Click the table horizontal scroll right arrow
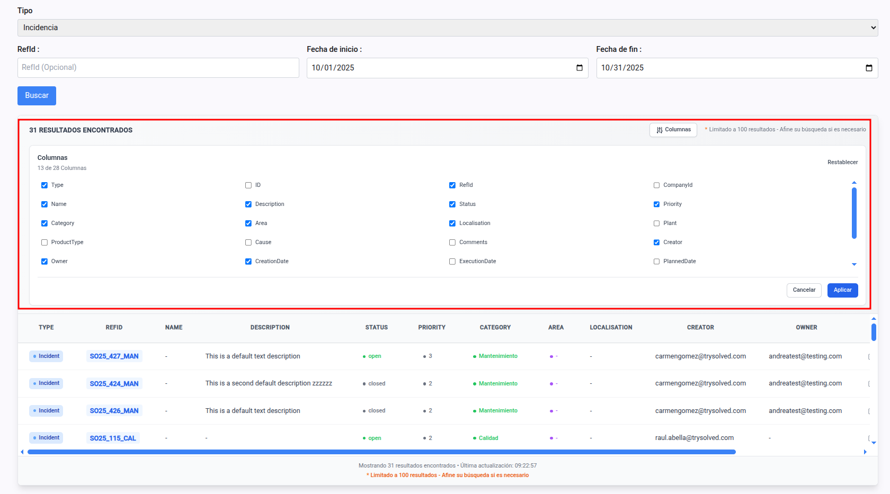Screen dimensions: 890x494 pyautogui.click(x=865, y=452)
